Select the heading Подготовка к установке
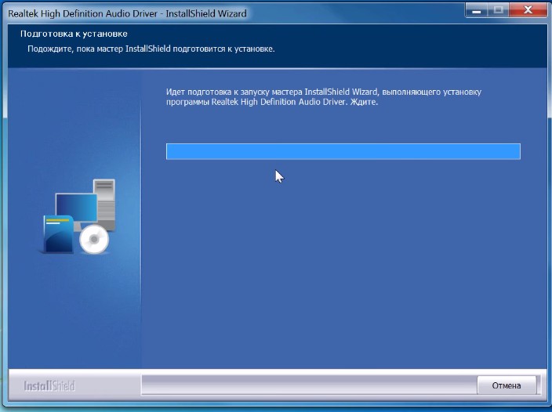 tap(74, 34)
